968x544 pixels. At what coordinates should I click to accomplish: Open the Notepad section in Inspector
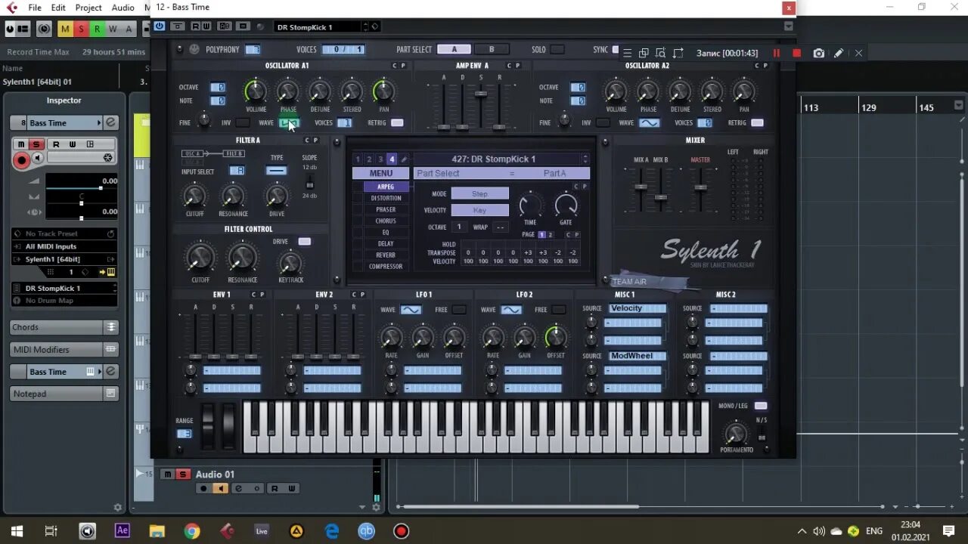coord(64,394)
